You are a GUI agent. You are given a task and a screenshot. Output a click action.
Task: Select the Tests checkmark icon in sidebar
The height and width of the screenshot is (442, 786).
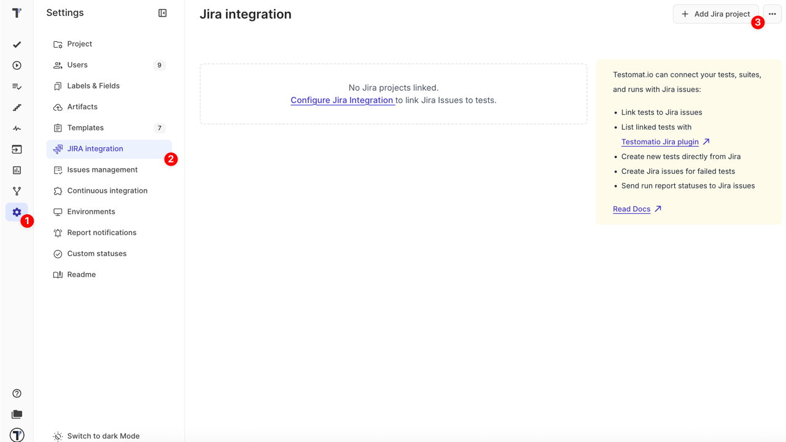[17, 44]
